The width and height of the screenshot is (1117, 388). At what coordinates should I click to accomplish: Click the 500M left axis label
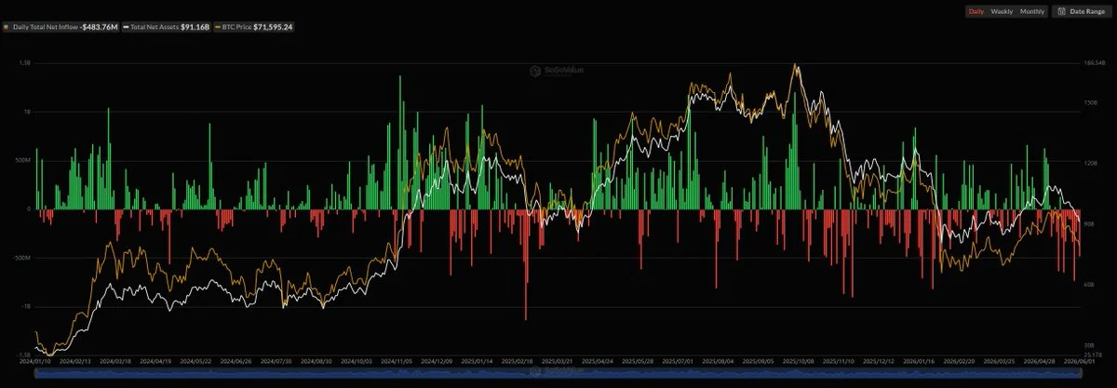(x=23, y=160)
